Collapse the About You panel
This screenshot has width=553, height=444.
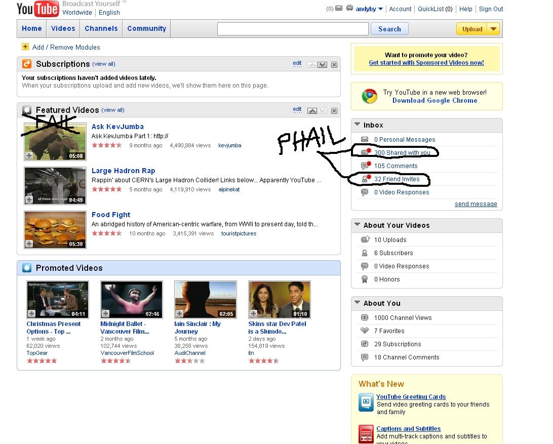click(357, 303)
